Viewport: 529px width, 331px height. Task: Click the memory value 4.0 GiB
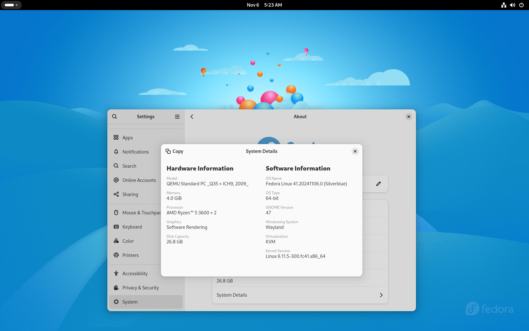pos(174,198)
